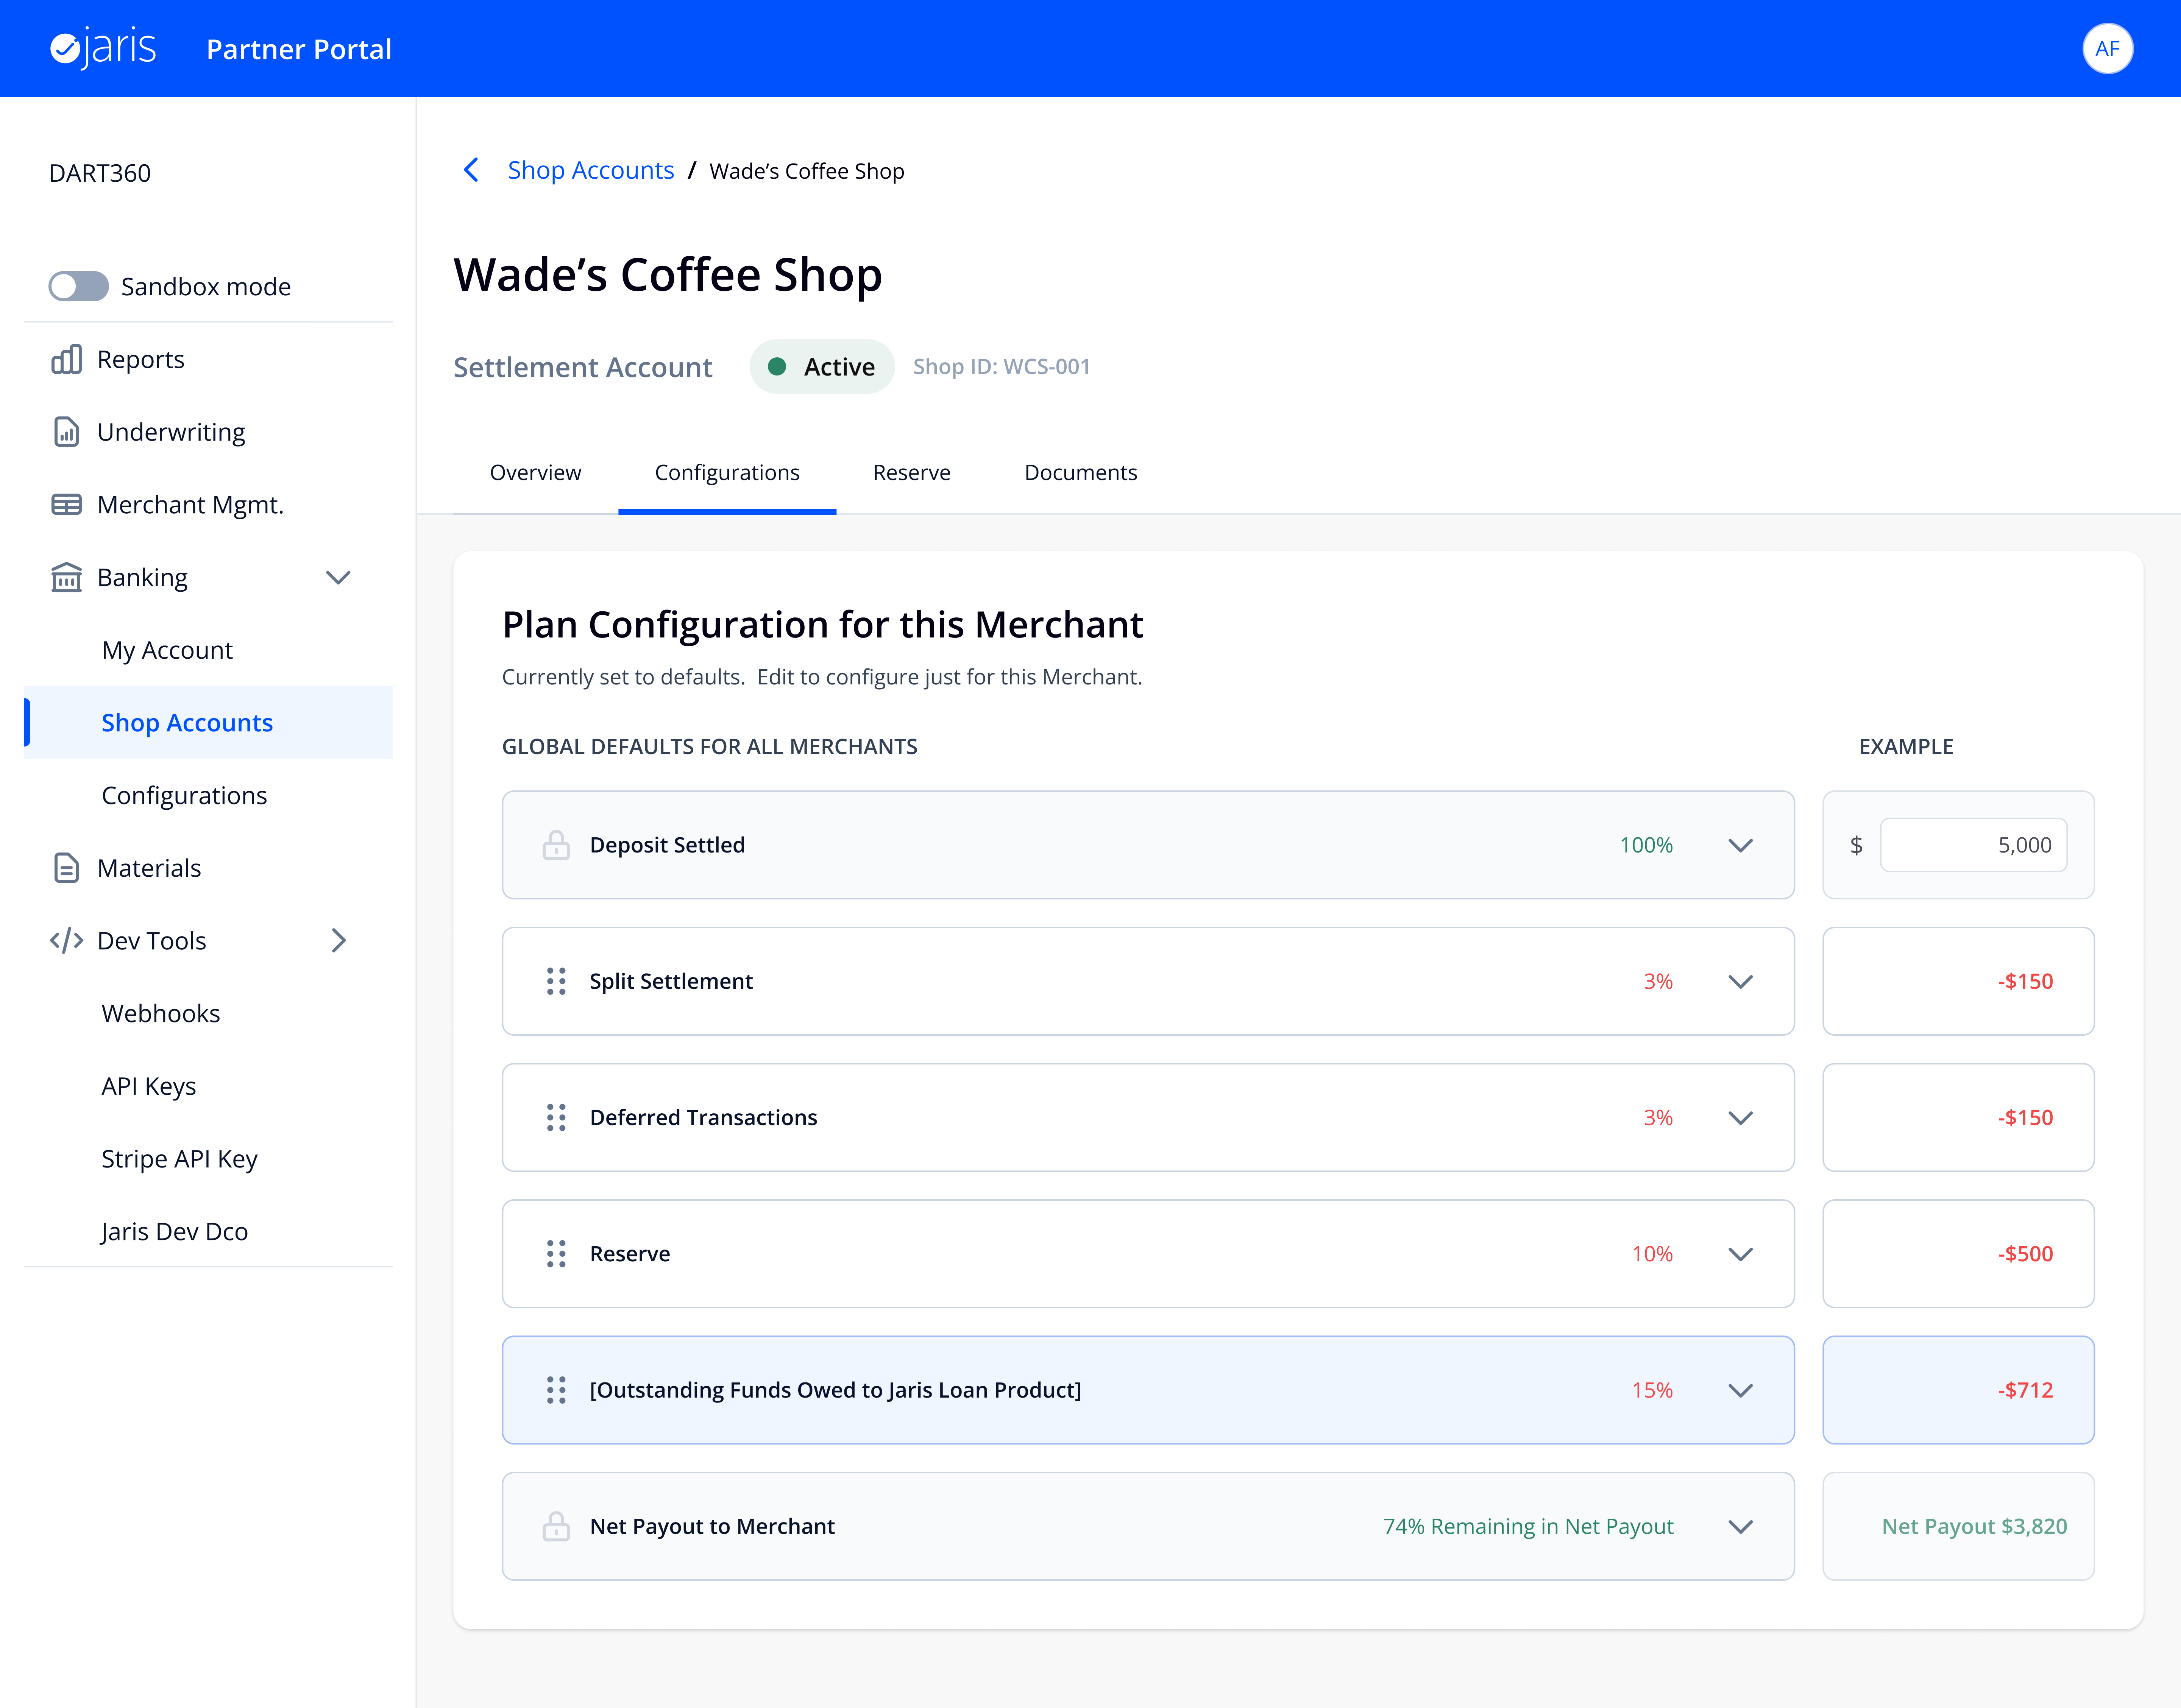Expand the Reserve configuration row
Screen dimensions: 2181x1708
click(1741, 1254)
